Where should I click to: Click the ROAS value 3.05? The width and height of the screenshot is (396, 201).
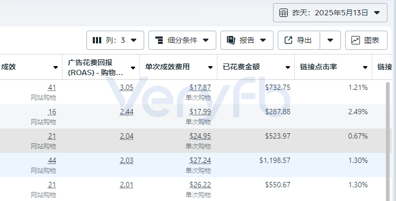(x=127, y=88)
